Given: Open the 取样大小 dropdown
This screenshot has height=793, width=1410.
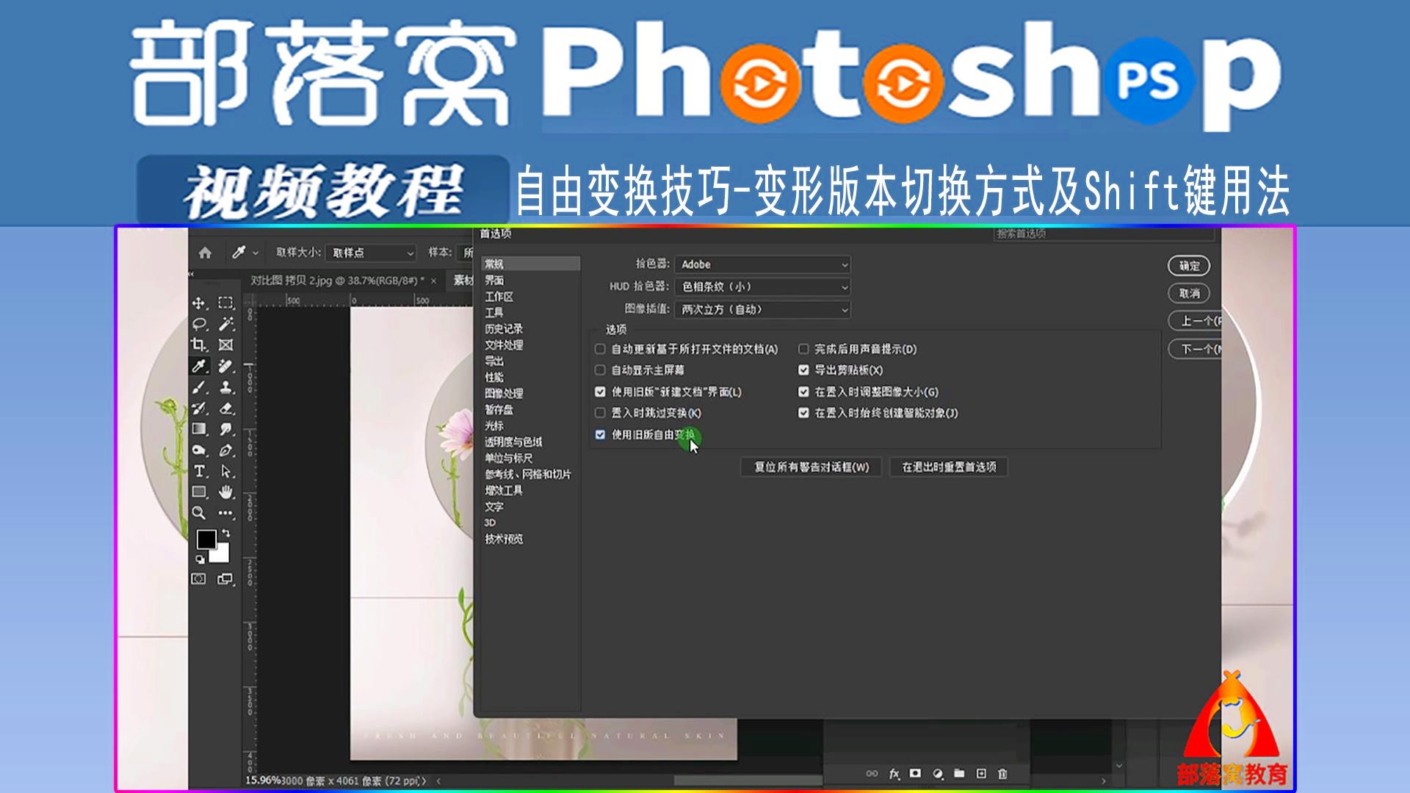Looking at the screenshot, I should (x=371, y=253).
